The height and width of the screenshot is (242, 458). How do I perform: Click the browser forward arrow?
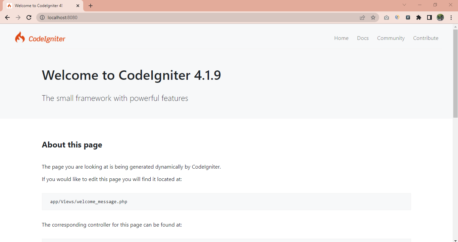(18, 17)
